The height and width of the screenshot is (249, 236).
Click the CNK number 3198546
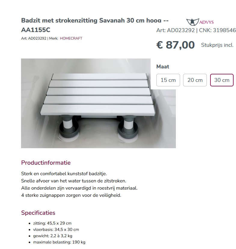pos(224,30)
